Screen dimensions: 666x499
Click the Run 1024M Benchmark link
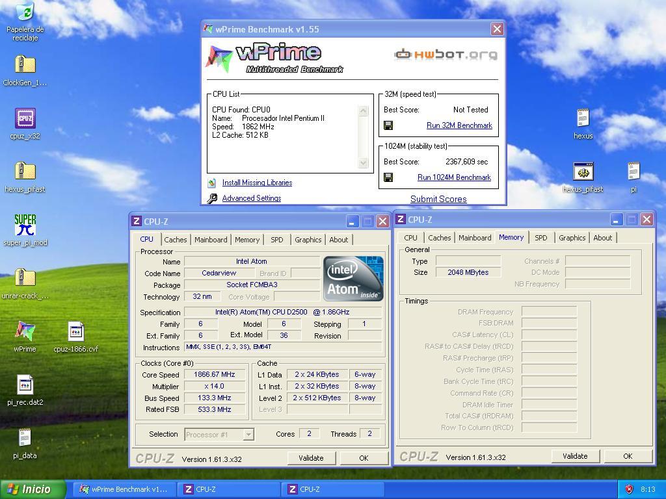pos(454,177)
